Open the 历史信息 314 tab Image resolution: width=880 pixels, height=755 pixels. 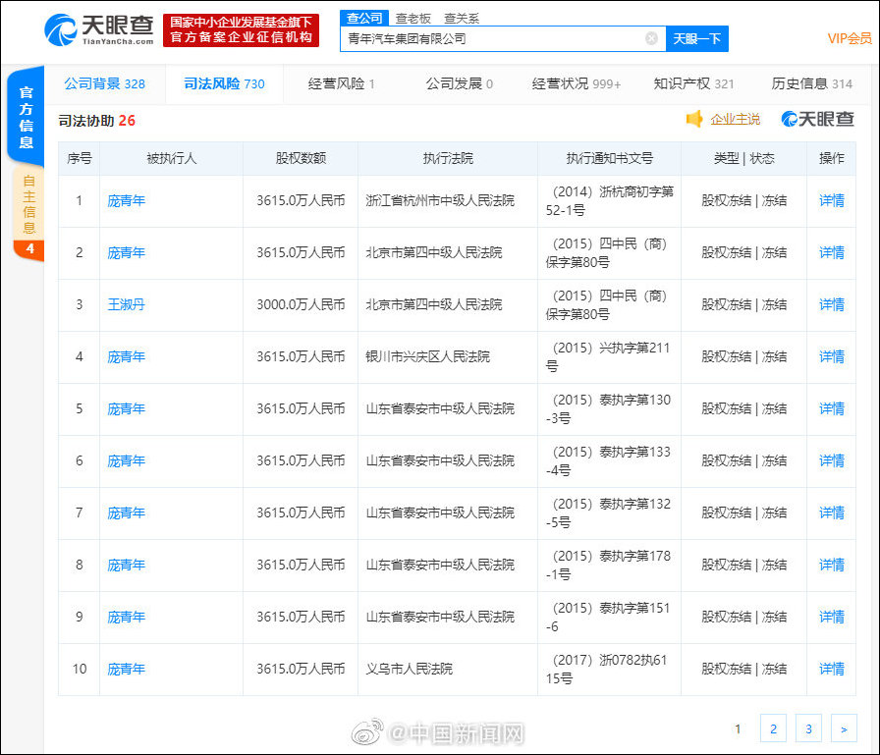pos(814,84)
